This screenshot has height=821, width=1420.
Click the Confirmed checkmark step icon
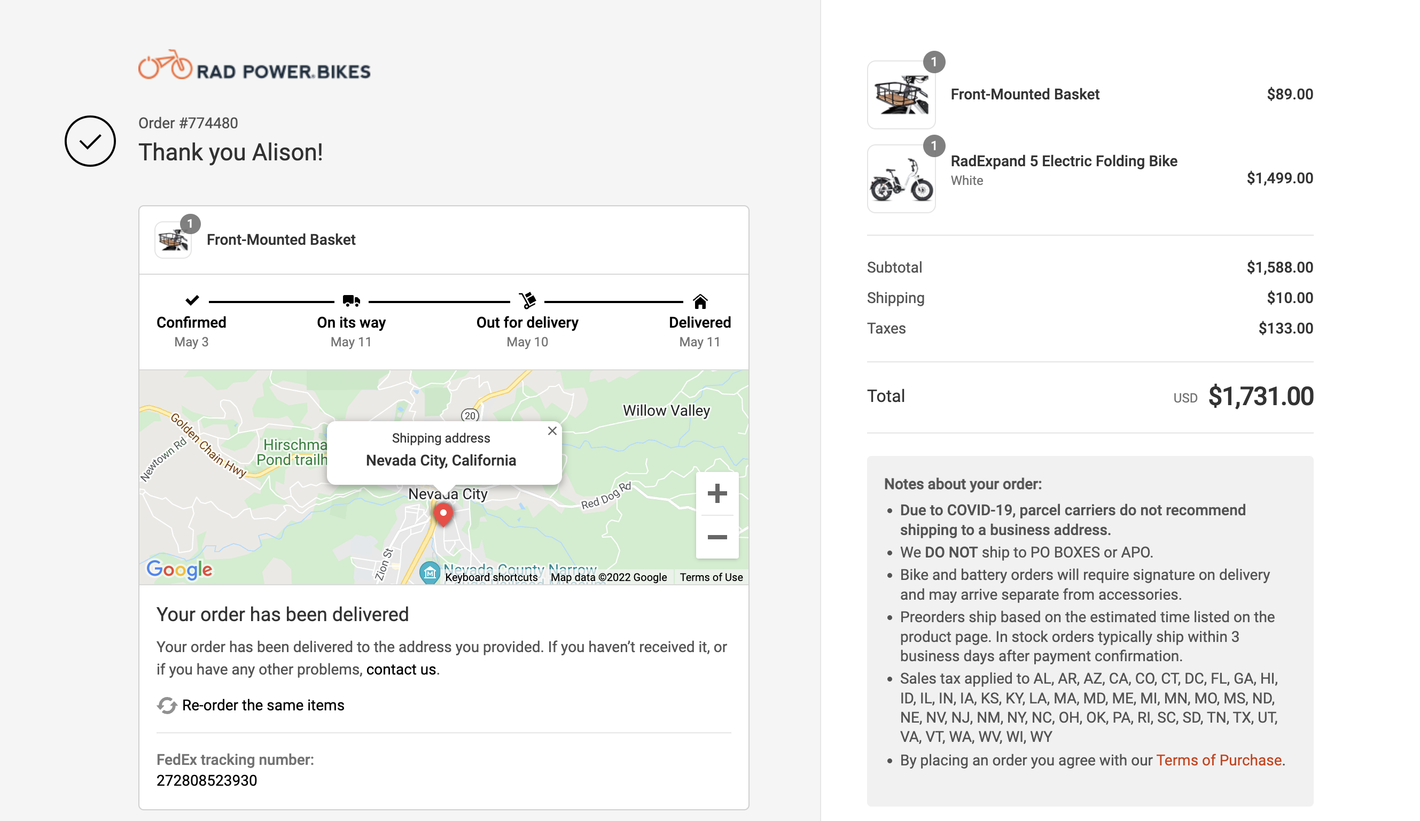[192, 300]
